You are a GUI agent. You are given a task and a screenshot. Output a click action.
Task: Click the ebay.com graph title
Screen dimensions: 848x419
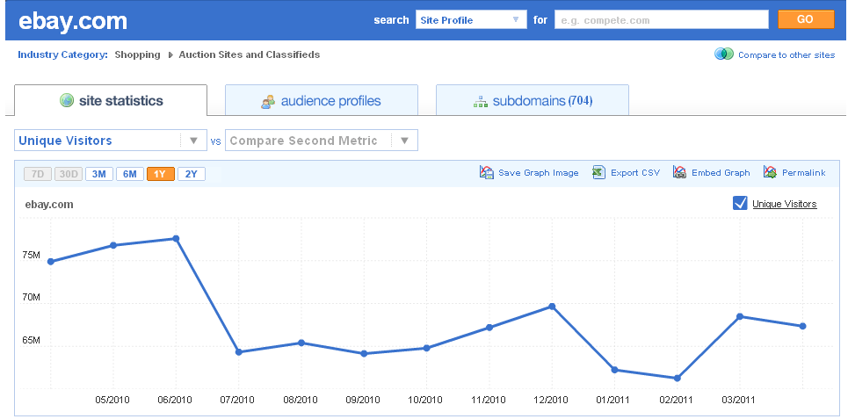tap(49, 205)
